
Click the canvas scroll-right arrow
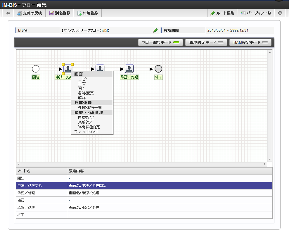(265, 164)
